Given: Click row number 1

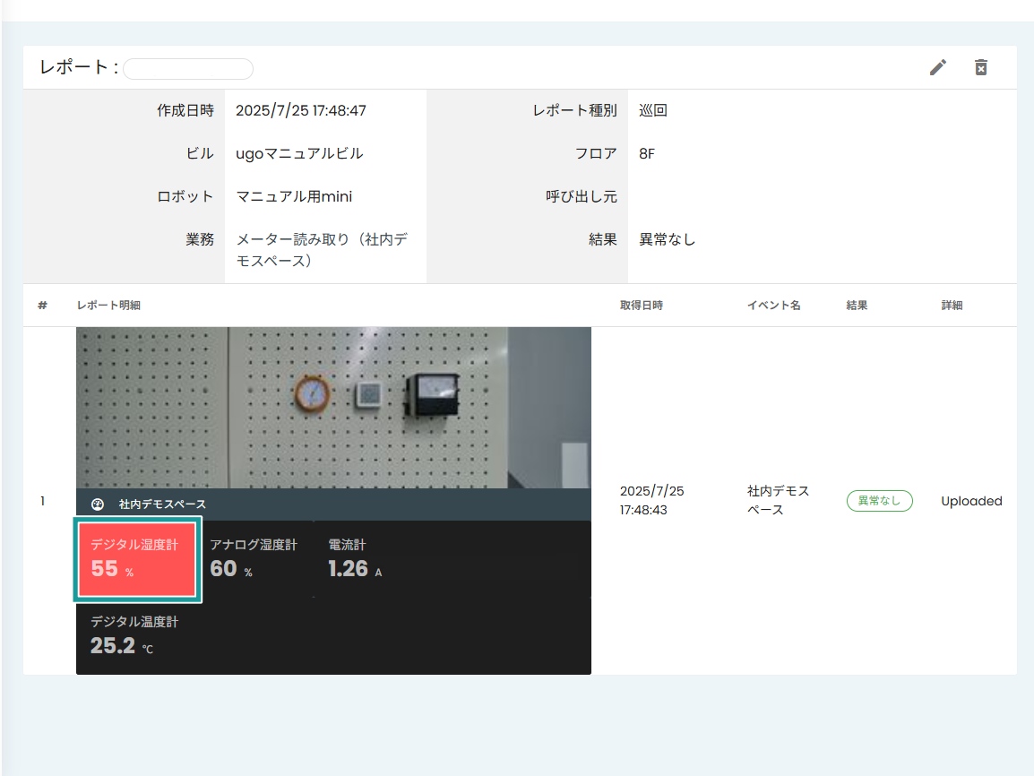Looking at the screenshot, I should tap(42, 501).
